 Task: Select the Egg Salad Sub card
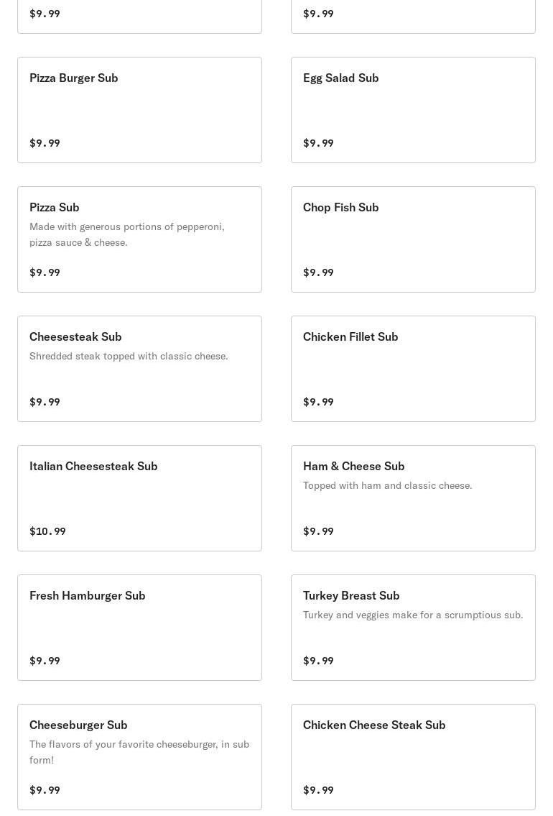(x=413, y=110)
